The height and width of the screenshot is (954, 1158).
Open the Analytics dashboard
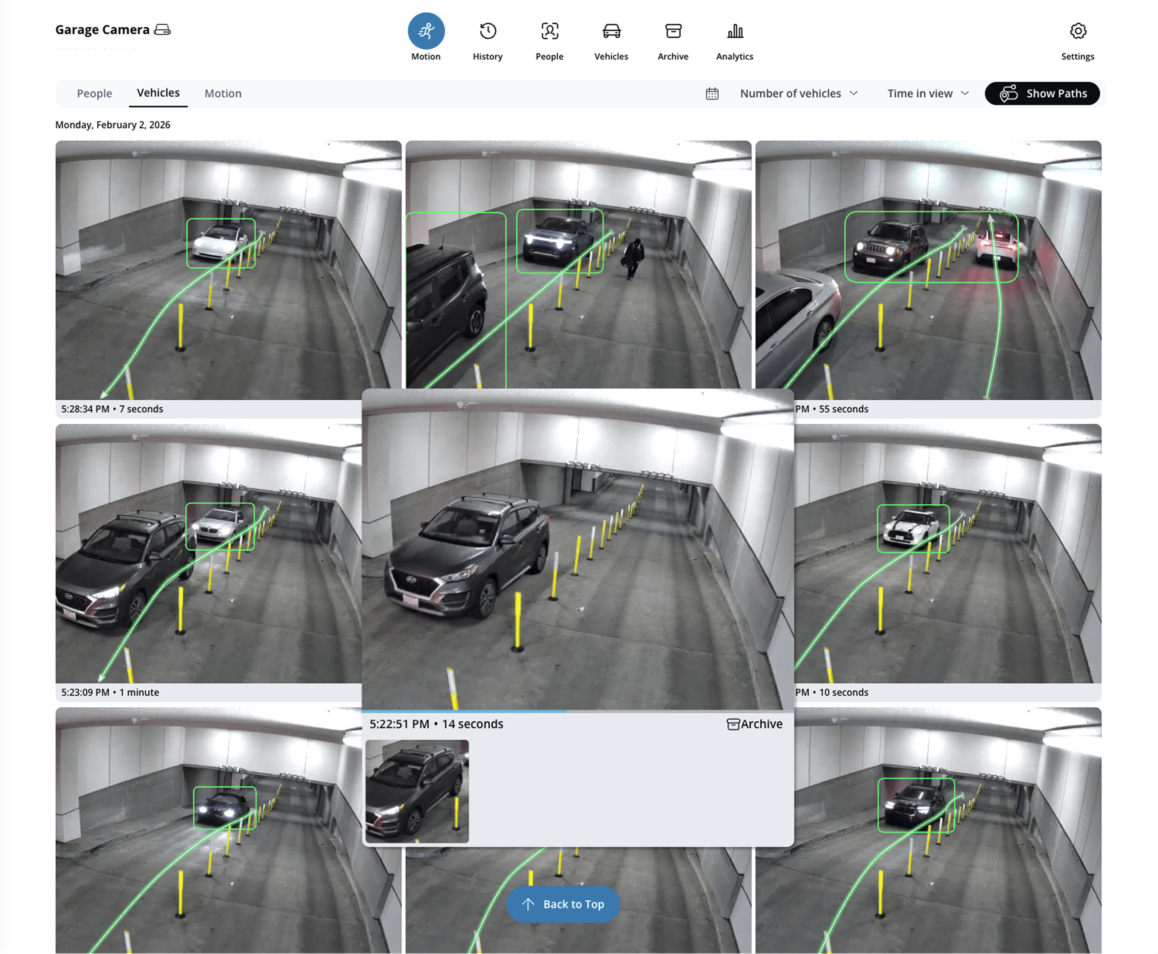pos(735,31)
